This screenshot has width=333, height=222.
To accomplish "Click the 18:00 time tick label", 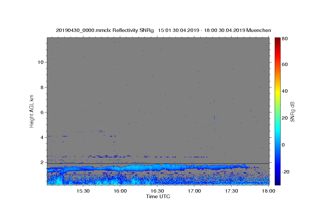I will [268, 191].
